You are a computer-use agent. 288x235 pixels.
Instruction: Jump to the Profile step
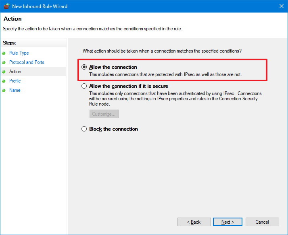15,81
